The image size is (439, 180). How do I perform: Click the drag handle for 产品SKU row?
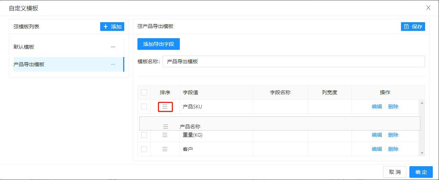(x=165, y=107)
